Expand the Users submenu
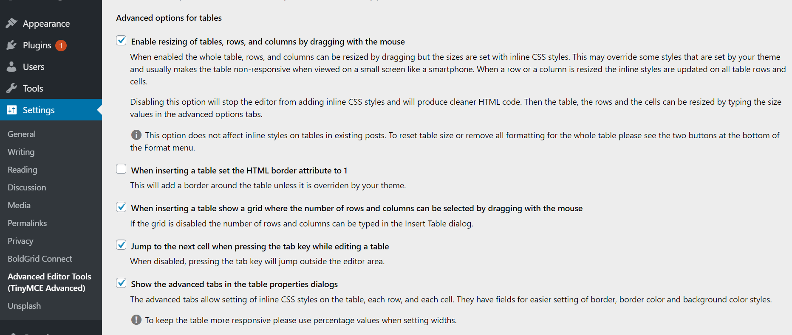Screen dimensions: 792x335 coord(33,67)
